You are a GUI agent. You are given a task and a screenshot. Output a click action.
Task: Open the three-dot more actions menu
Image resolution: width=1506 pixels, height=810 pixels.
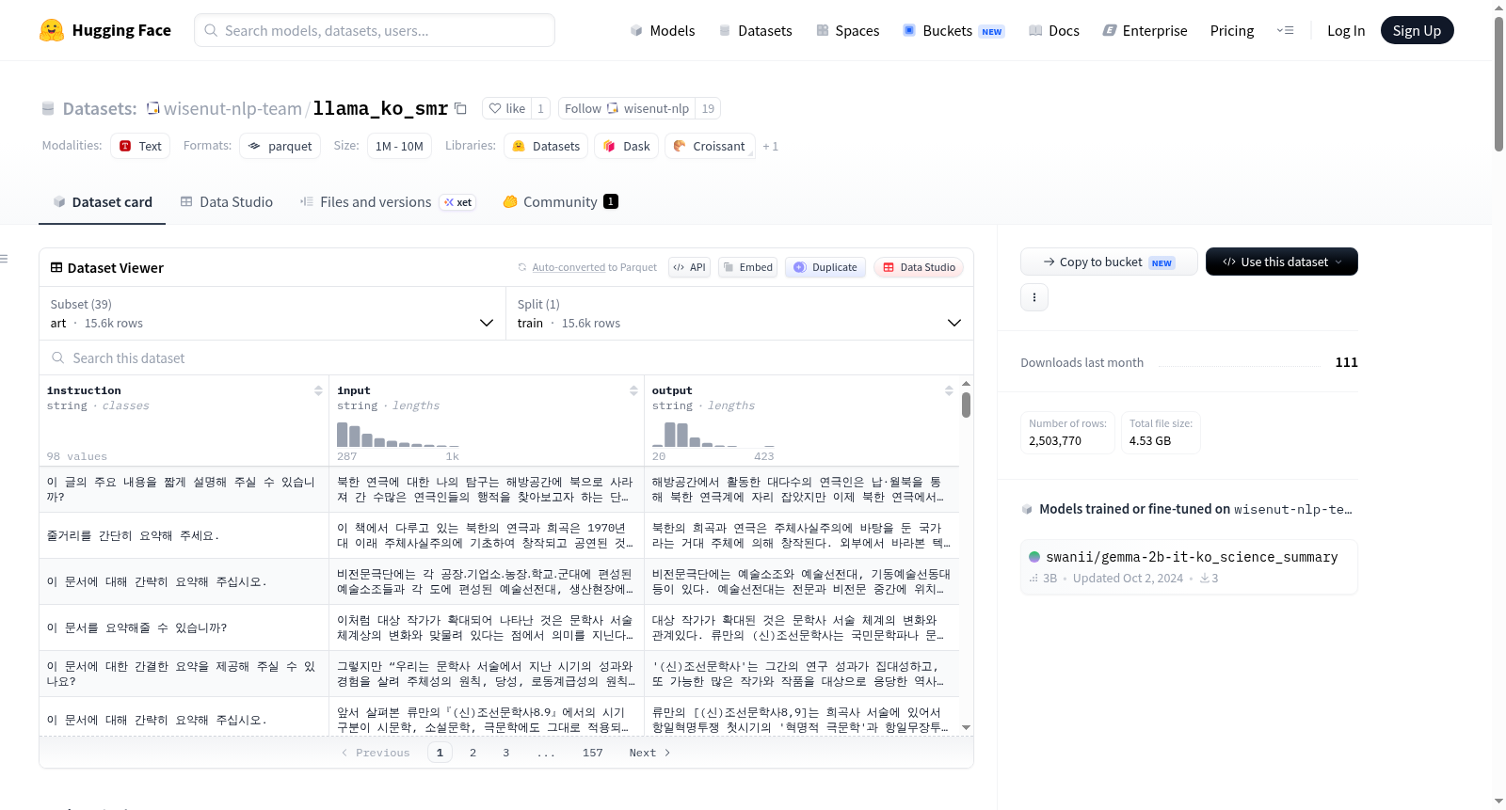[x=1034, y=297]
